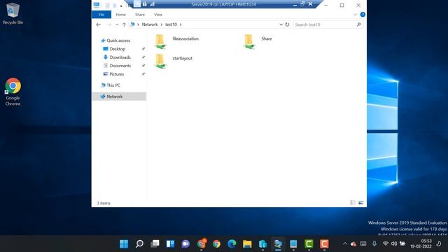The height and width of the screenshot is (252, 448).
Task: Click the search magnifier in Explorer
Action: click(x=358, y=24)
